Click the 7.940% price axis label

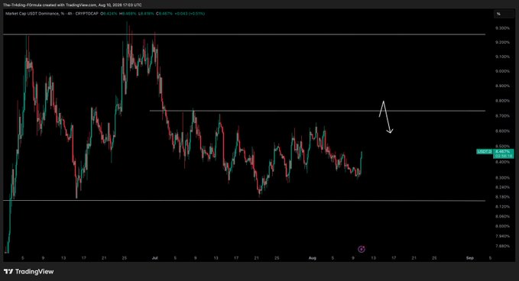tap(502, 237)
